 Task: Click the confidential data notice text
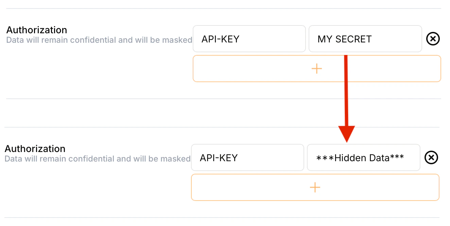click(x=98, y=40)
